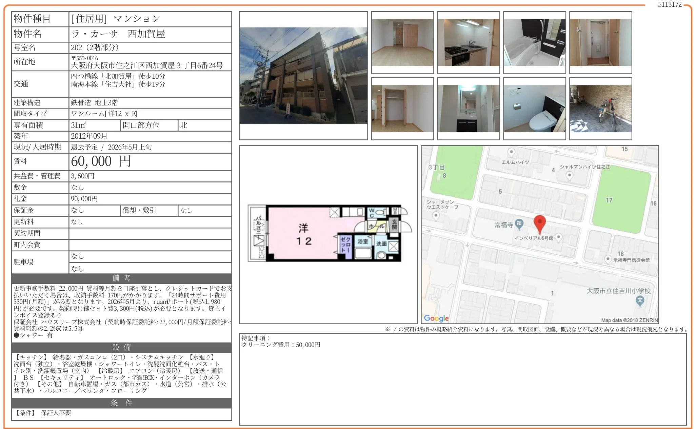Open the building exterior photo
This screenshot has height=429, width=697.
pyautogui.click(x=303, y=76)
